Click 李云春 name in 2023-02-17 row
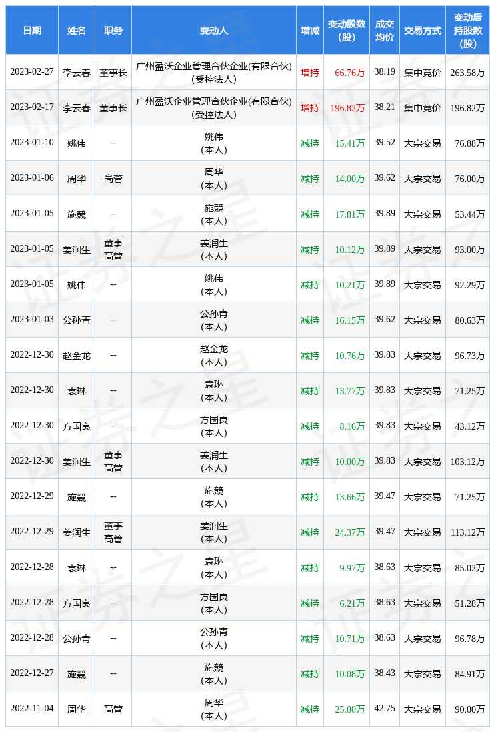 (77, 108)
